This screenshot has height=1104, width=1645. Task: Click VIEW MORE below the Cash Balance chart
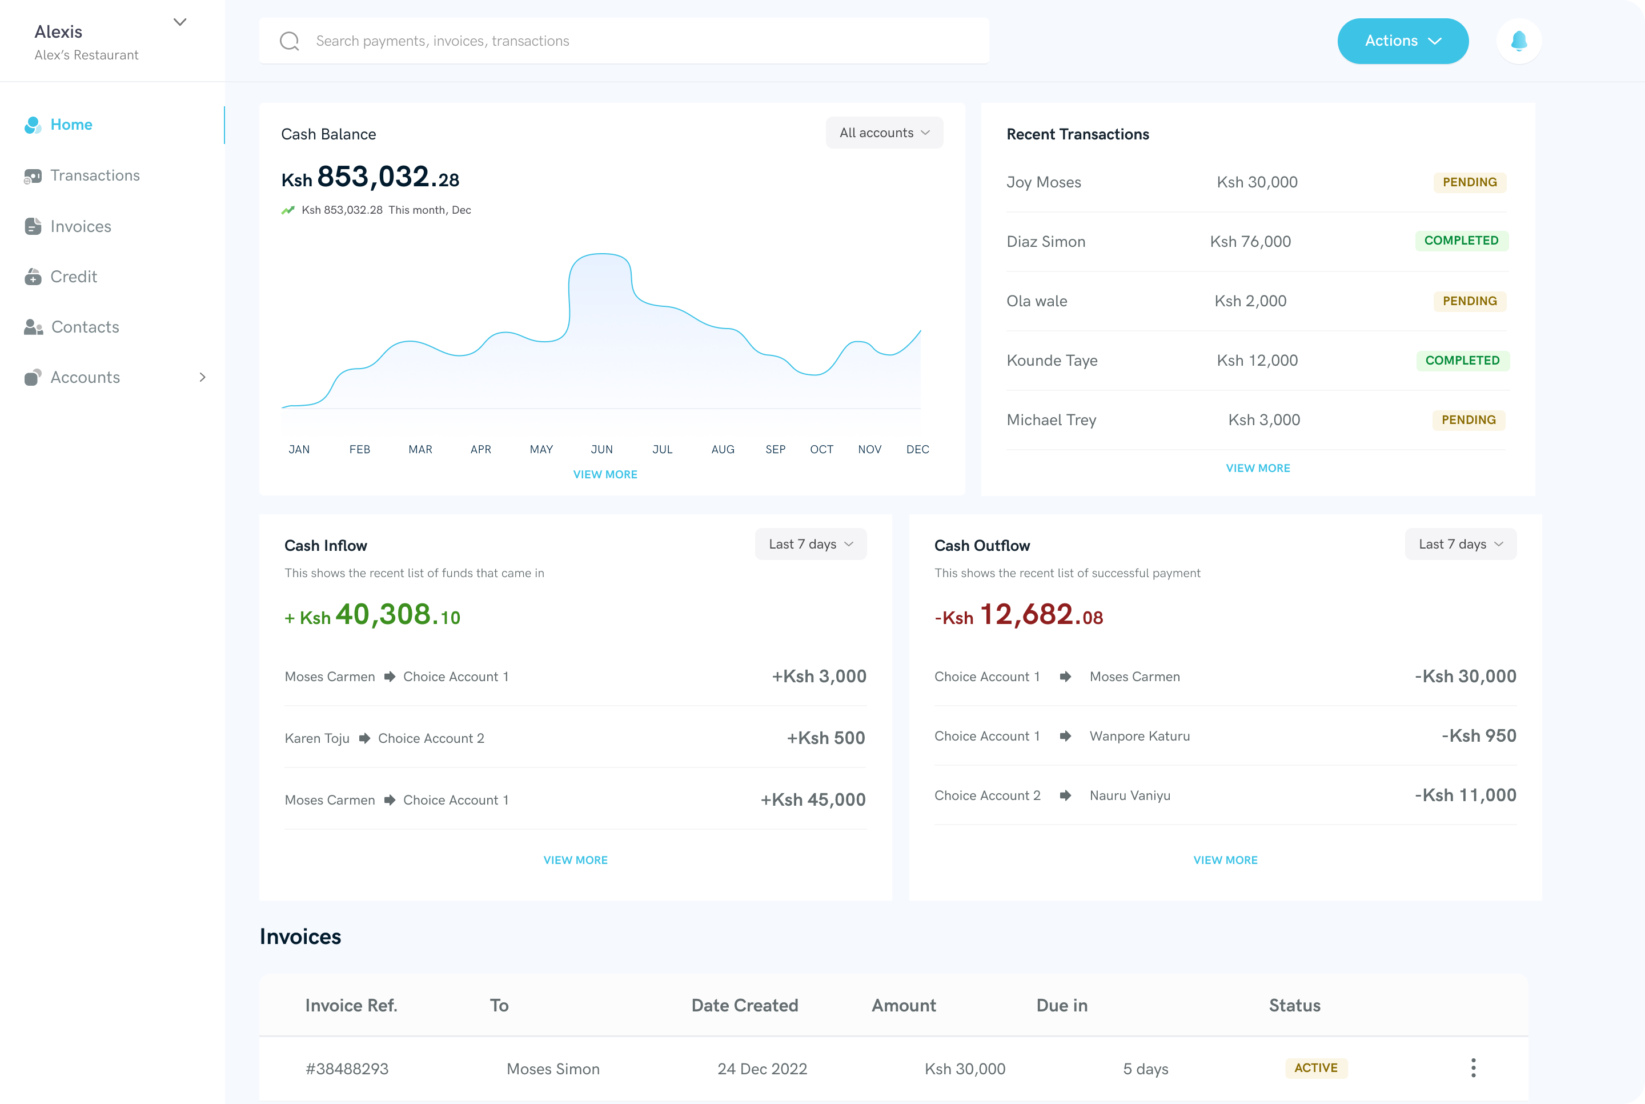click(605, 474)
